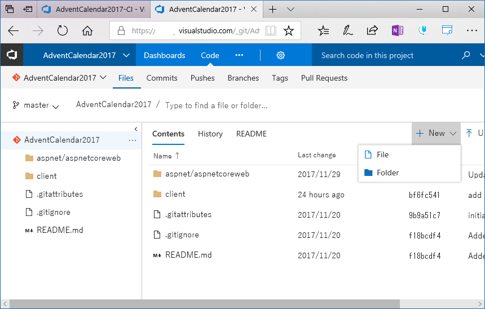Click the browser Back arrow
Viewport: 485px width, 309px height.
point(14,30)
